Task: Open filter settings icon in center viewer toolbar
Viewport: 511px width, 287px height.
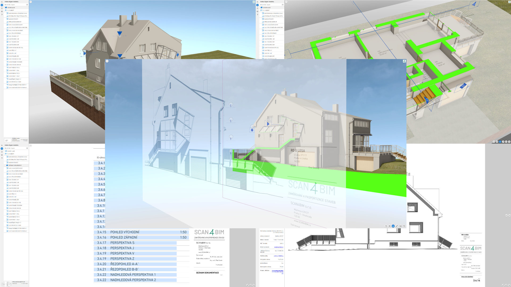Action: tap(389, 226)
